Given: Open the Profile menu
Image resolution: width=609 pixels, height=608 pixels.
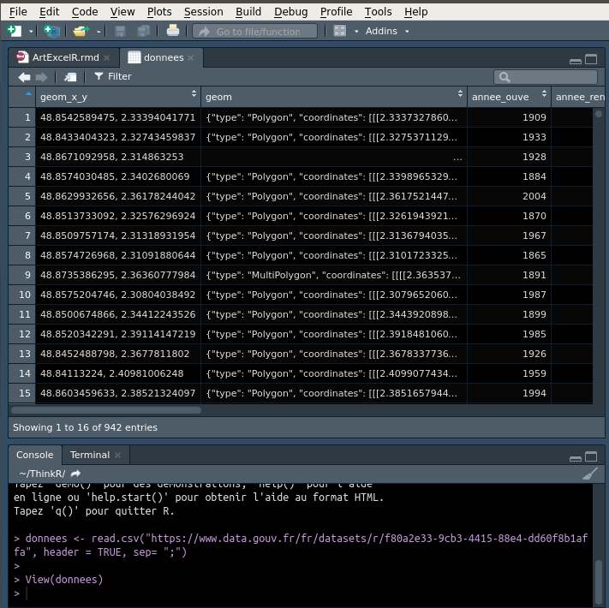Looking at the screenshot, I should point(336,12).
